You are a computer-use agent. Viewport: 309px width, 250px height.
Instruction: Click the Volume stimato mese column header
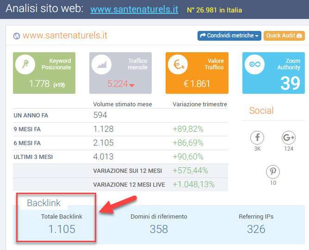click(x=123, y=104)
